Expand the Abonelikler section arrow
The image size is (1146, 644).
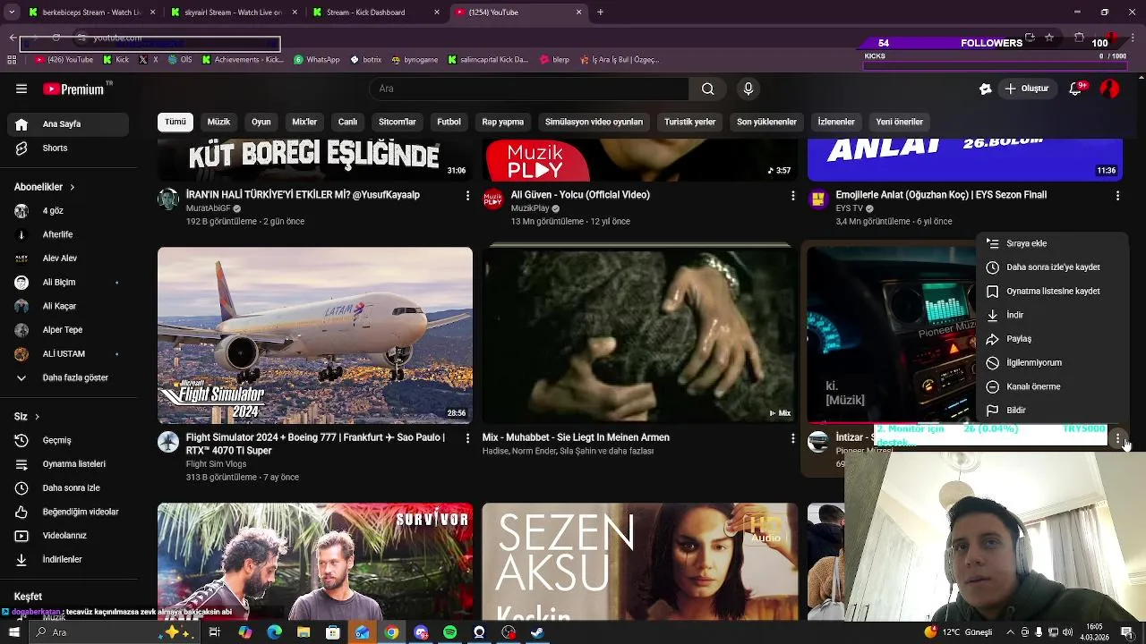click(x=72, y=187)
